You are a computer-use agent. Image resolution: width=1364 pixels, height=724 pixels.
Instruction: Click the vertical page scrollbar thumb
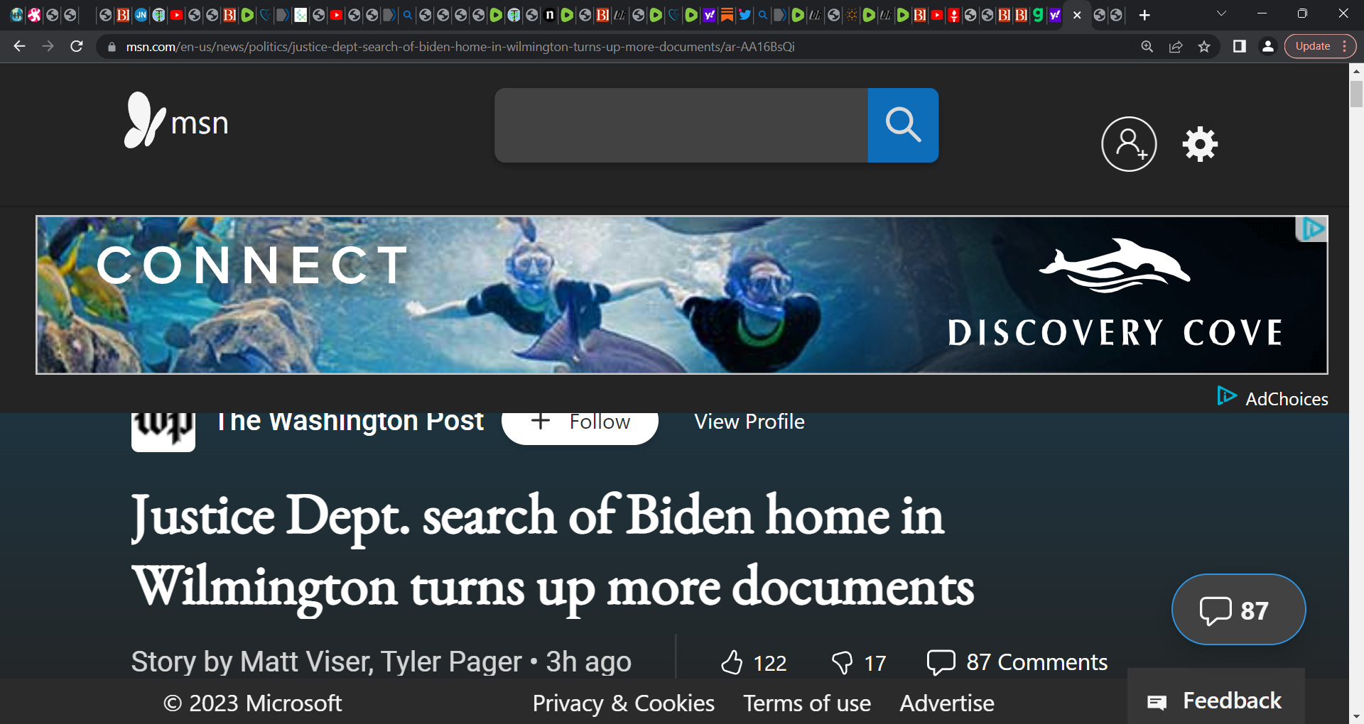pyautogui.click(x=1356, y=94)
